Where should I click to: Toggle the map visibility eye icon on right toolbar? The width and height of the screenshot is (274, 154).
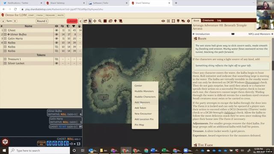click(x=163, y=21)
